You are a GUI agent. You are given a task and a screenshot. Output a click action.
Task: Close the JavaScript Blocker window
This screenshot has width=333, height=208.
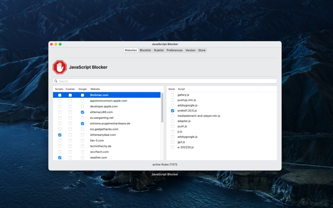[x=52, y=44]
